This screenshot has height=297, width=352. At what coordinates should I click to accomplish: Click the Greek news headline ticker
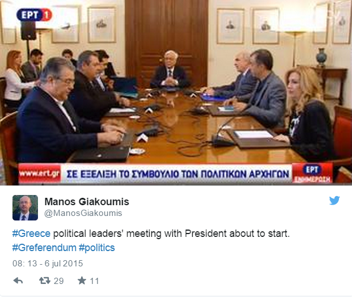(x=177, y=174)
